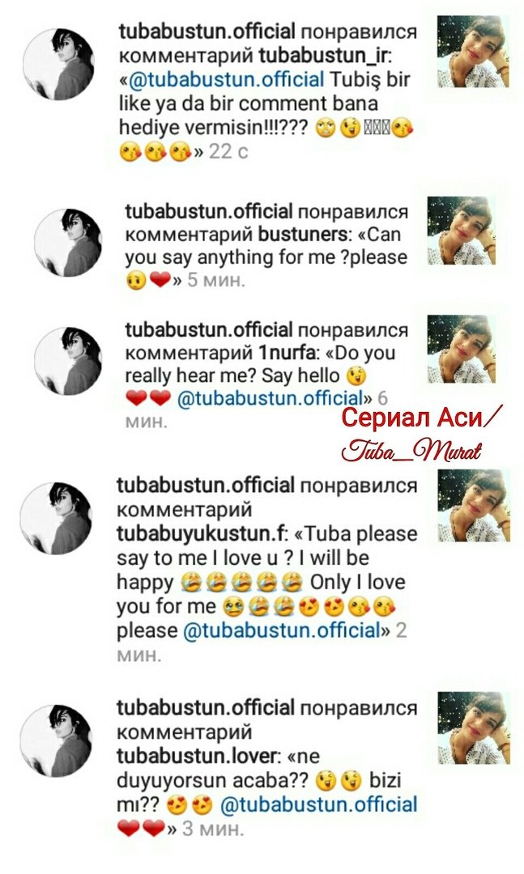Open profile avatar beside bustuners notification
Viewport: 524px width, 874px height.
point(68,243)
